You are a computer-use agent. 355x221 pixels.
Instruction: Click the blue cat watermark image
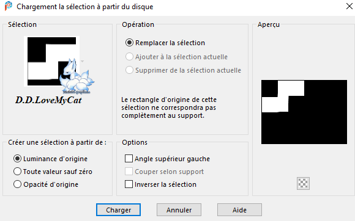click(x=77, y=76)
